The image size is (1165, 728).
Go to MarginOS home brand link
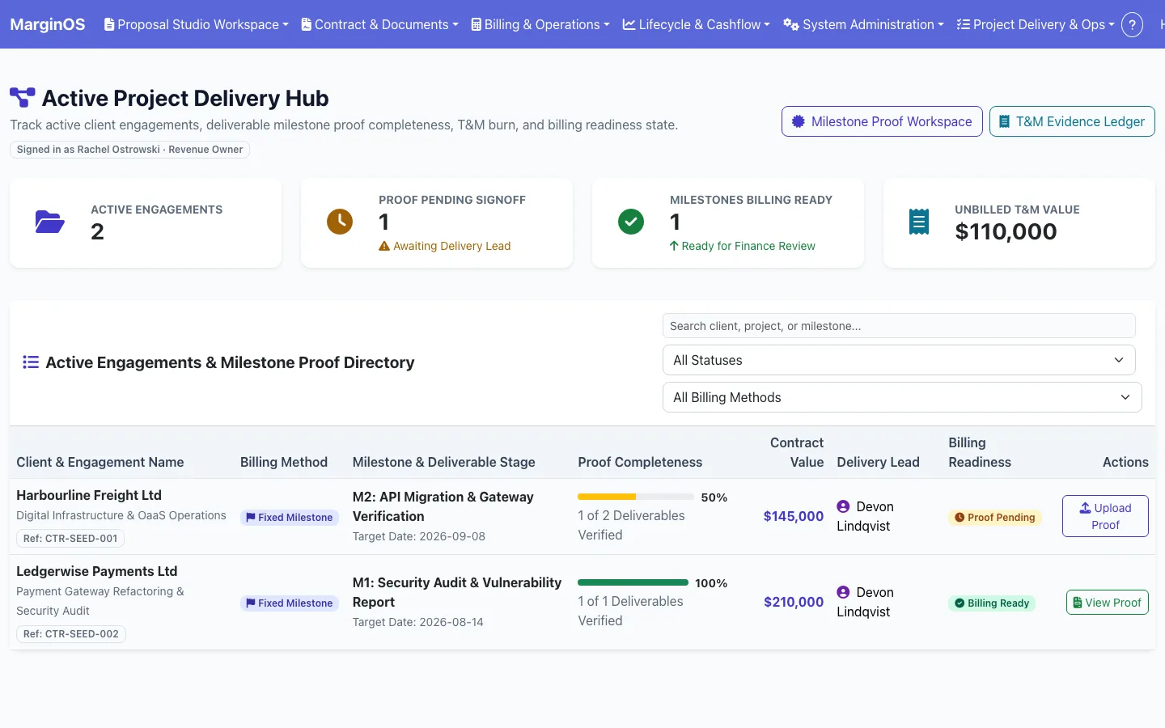pos(47,24)
